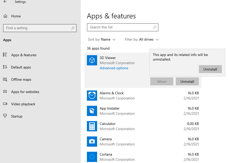
Task: Focus the Find a setting field
Action: click(40, 28)
